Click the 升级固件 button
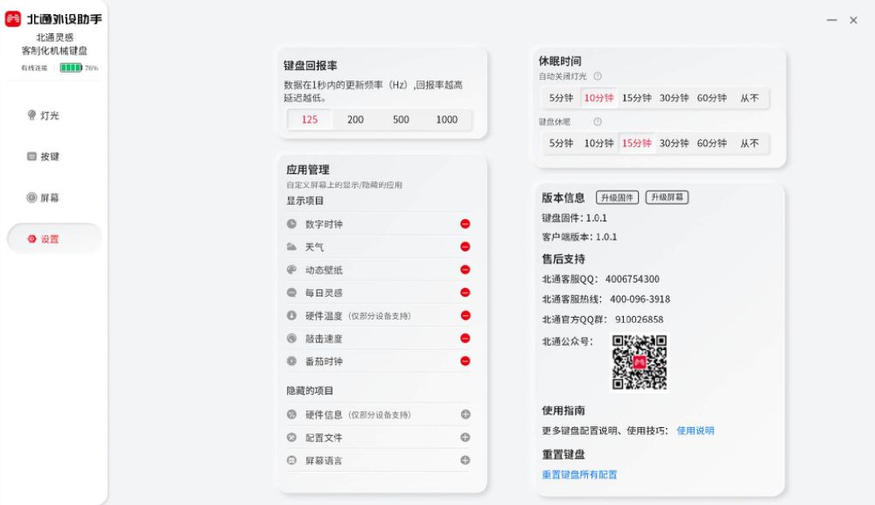The image size is (875, 505). tap(617, 198)
